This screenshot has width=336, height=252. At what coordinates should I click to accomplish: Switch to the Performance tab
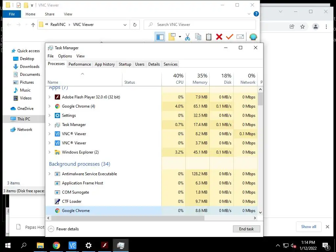tap(80, 64)
